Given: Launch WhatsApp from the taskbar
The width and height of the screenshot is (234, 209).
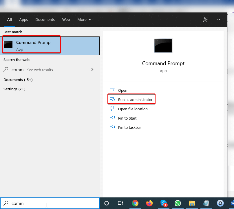Looking at the screenshot, I should (x=178, y=203).
